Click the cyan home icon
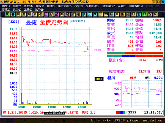 pyautogui.click(x=13, y=14)
